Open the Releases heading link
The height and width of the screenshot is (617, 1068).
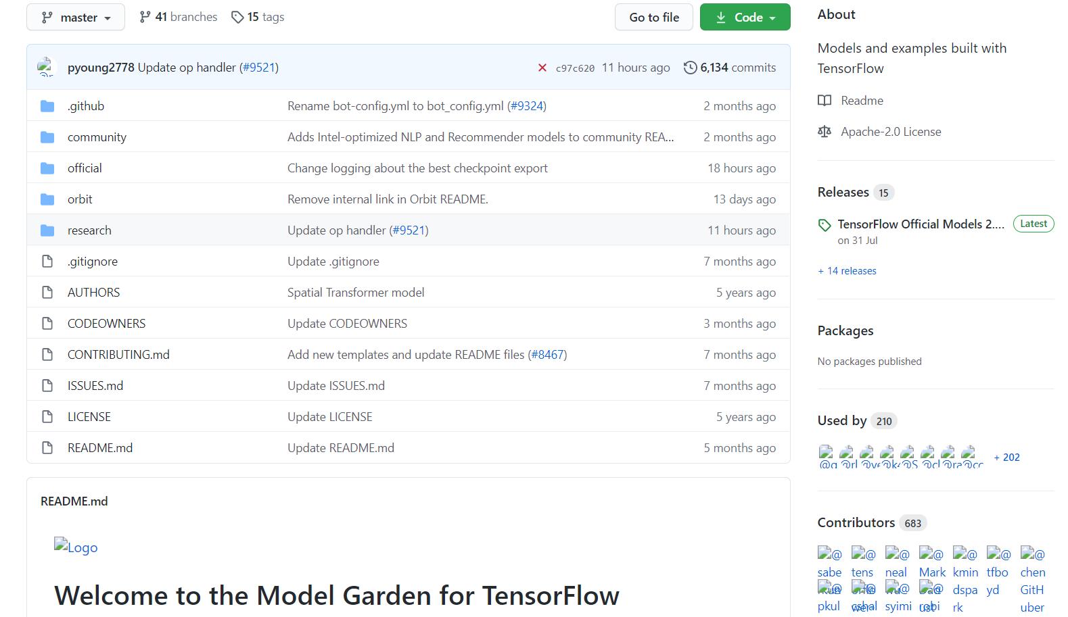click(843, 193)
